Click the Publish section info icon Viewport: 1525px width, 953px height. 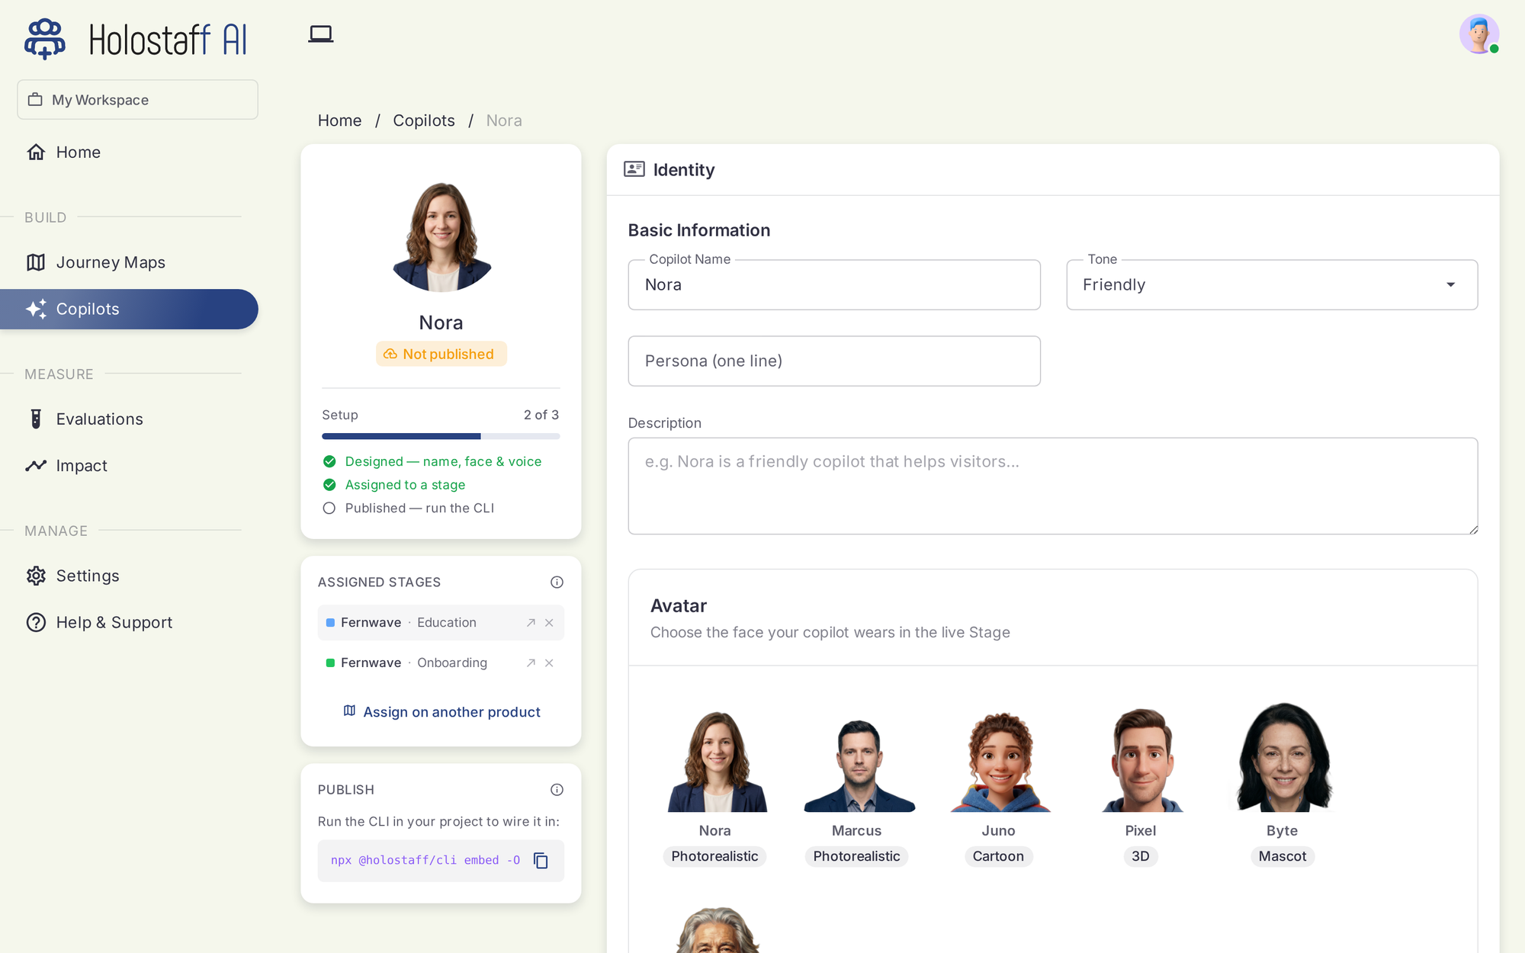(557, 790)
